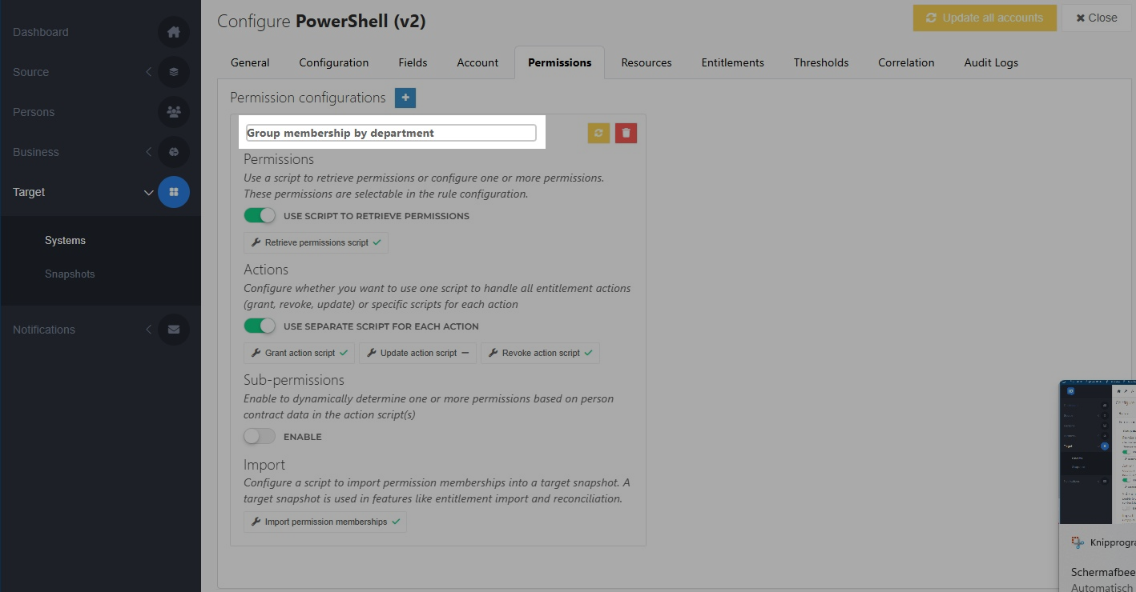Open the Correlation tab

[x=905, y=62]
